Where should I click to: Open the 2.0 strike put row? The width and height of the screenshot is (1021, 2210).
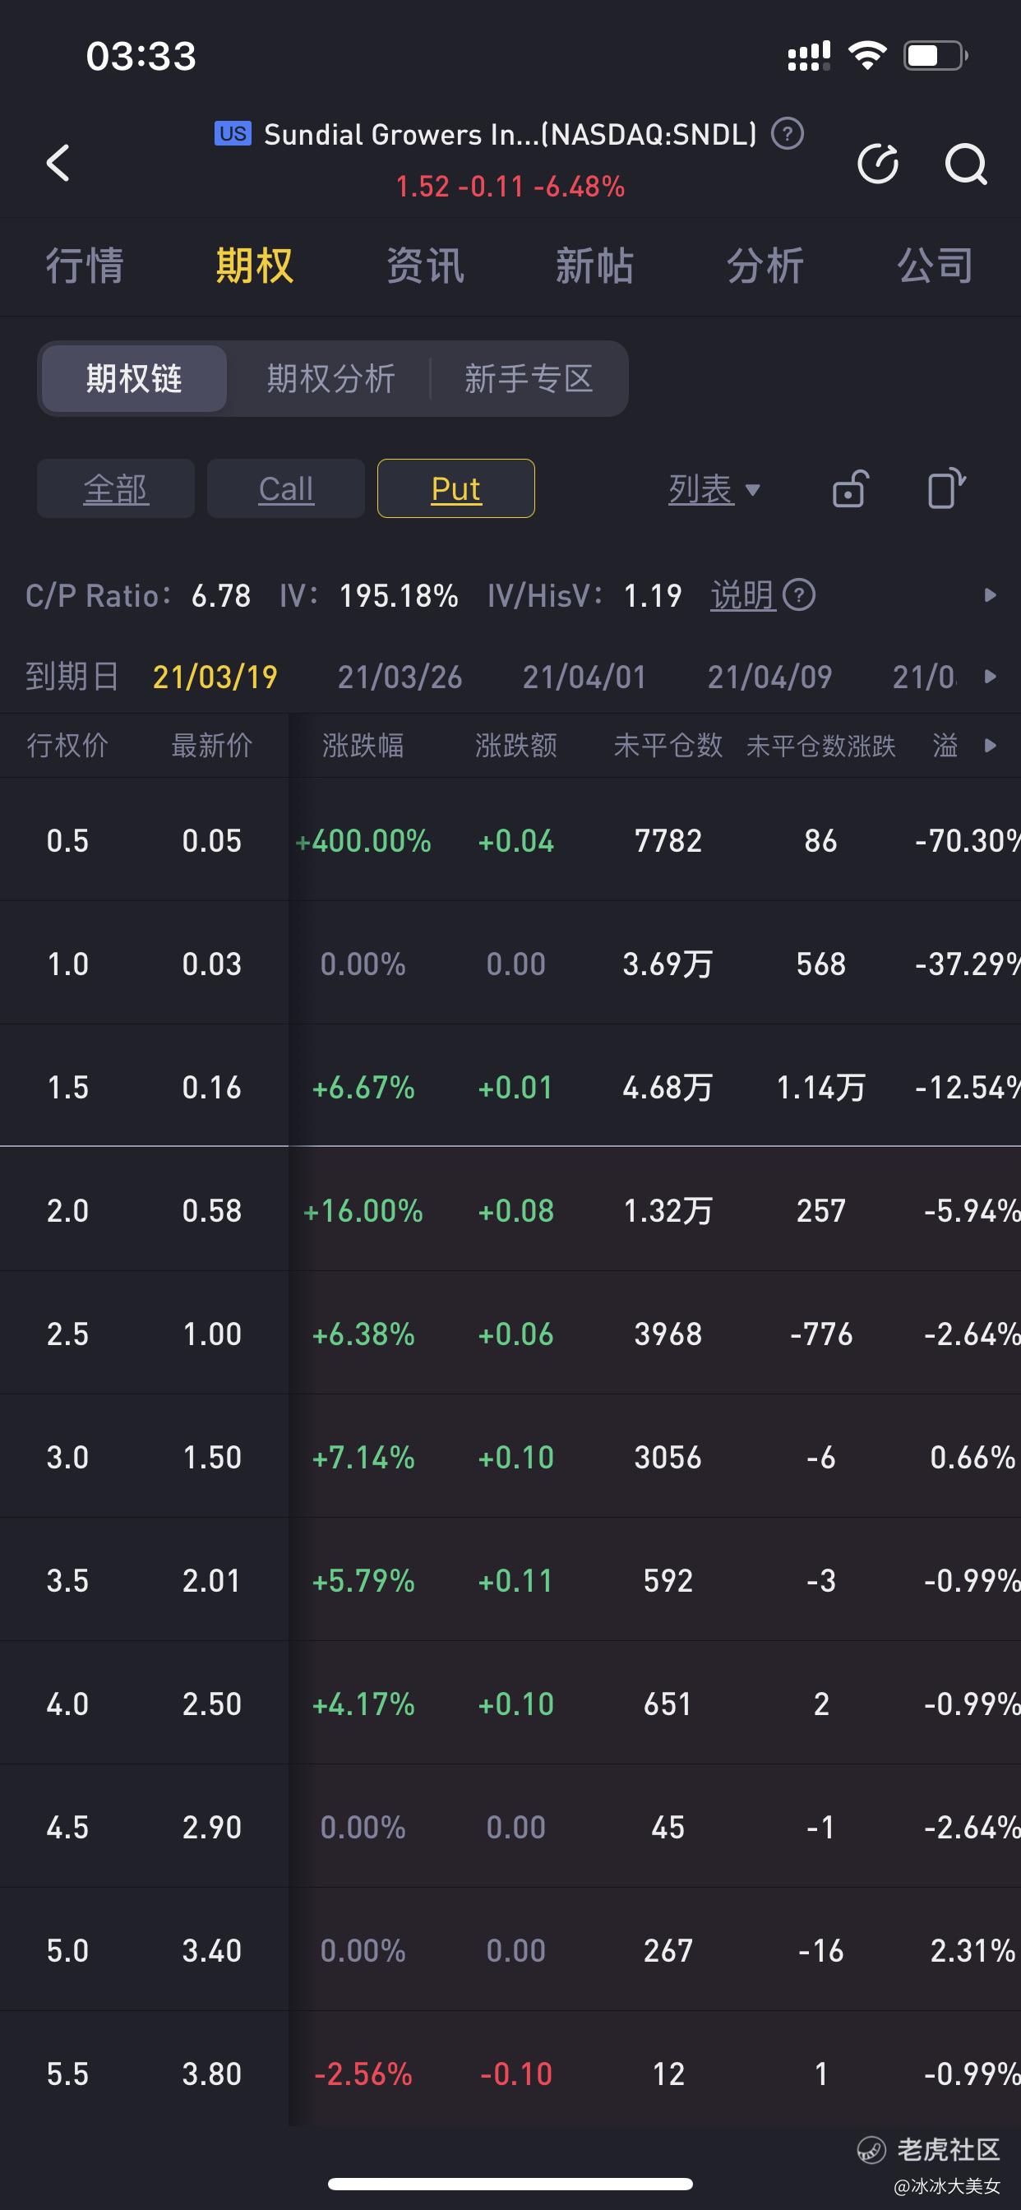tap(510, 1209)
